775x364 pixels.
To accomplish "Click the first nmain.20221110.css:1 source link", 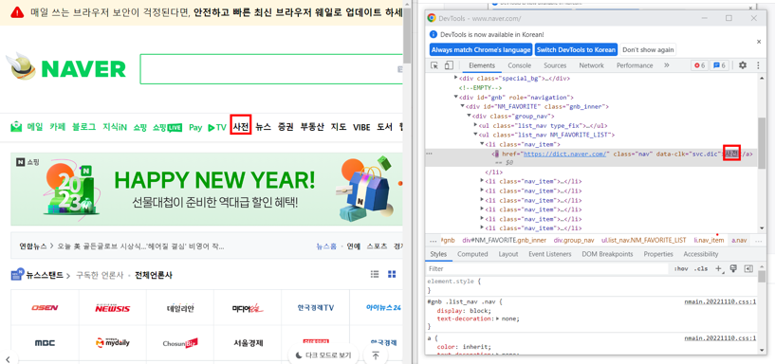I will [720, 300].
